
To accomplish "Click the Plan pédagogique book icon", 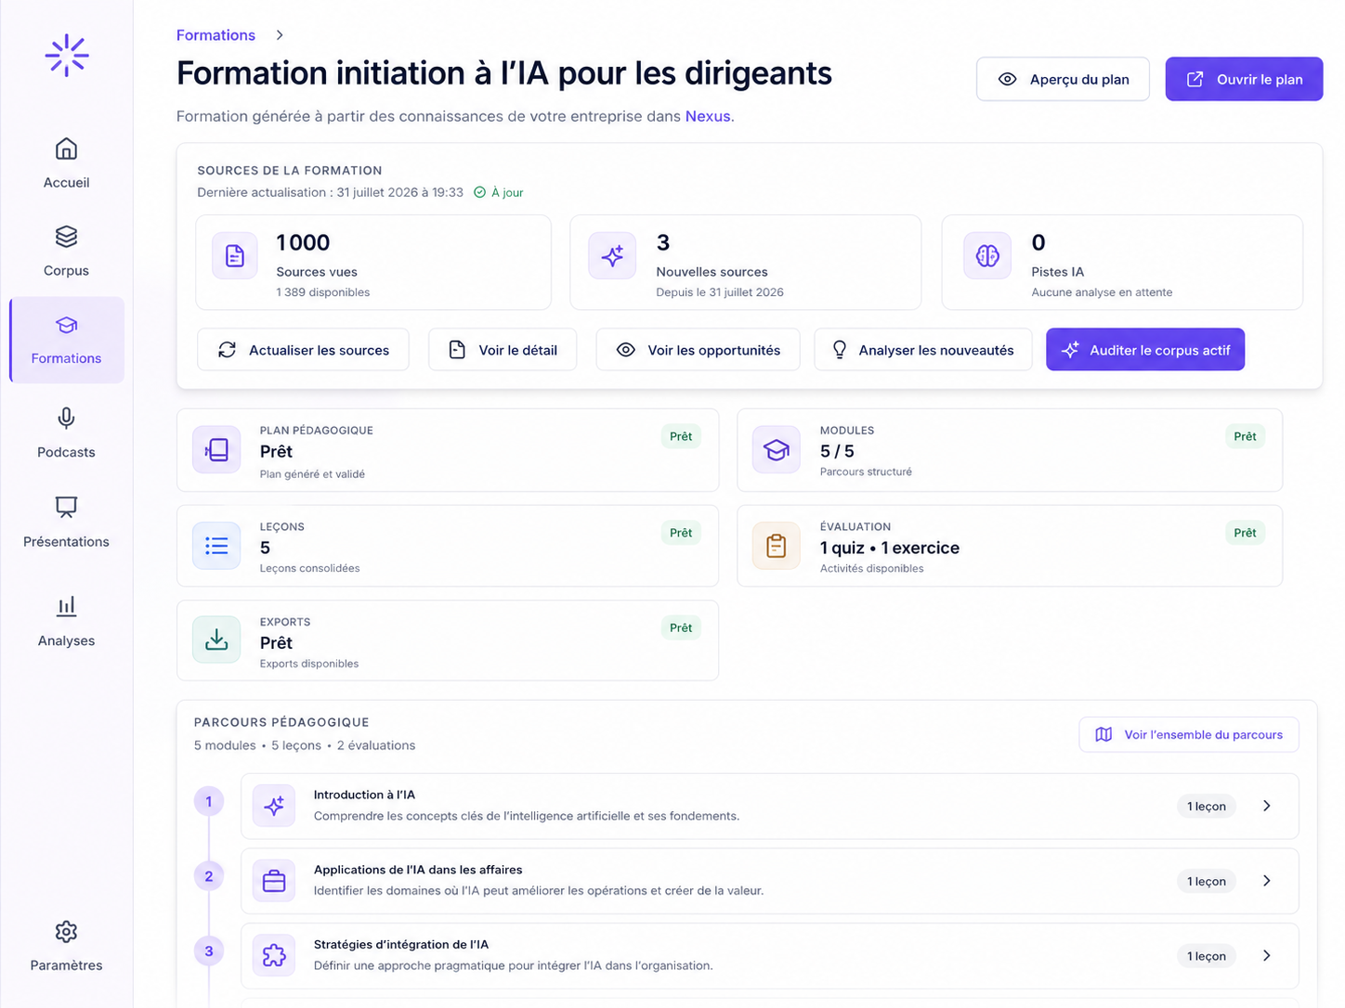I will (x=216, y=449).
